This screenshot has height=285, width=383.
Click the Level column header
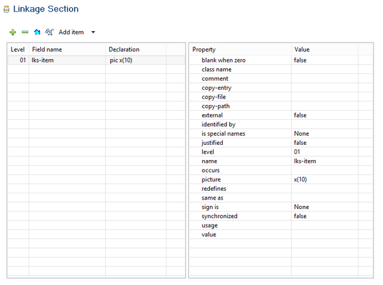tap(17, 50)
